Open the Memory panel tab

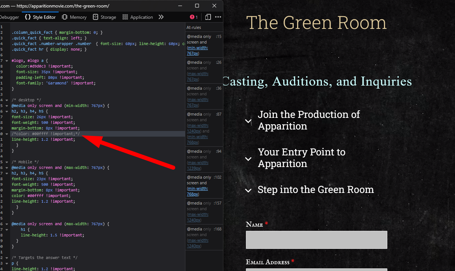78,17
